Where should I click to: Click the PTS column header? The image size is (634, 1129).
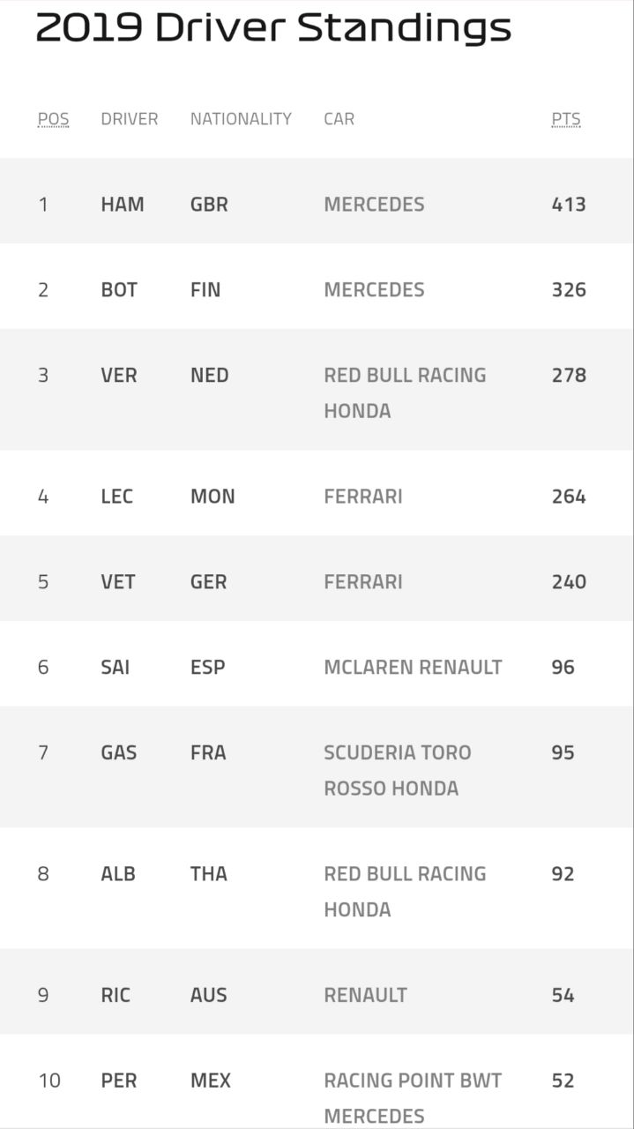click(x=566, y=119)
